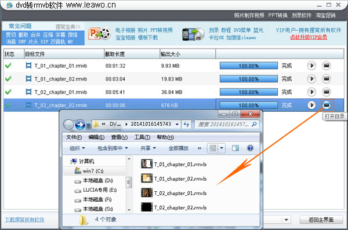Click the PPT转换 link at top
Viewport: 348px width, 230px height.
tap(278, 15)
